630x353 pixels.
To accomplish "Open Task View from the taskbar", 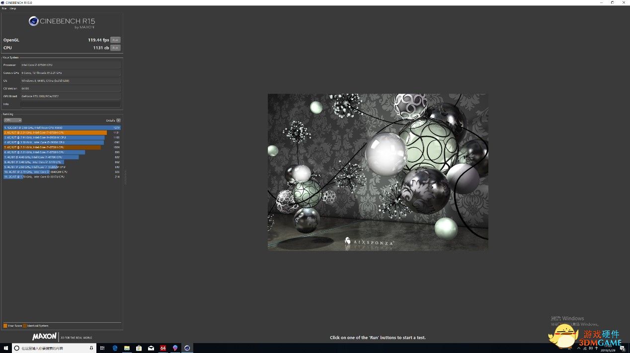I will point(102,348).
